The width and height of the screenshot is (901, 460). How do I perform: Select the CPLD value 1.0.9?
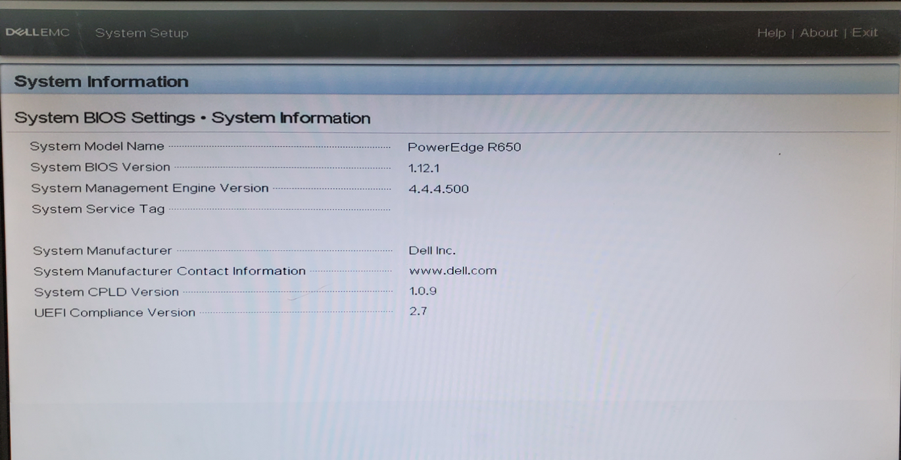423,290
